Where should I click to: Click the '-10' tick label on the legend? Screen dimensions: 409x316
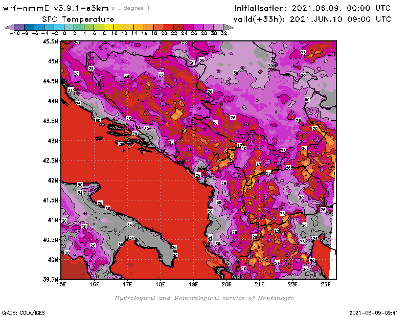coord(14,33)
